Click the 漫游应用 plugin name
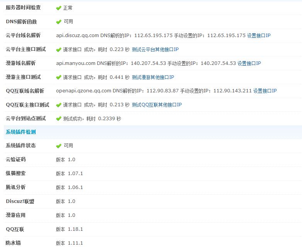The height and width of the screenshot is (247, 302). [15, 215]
